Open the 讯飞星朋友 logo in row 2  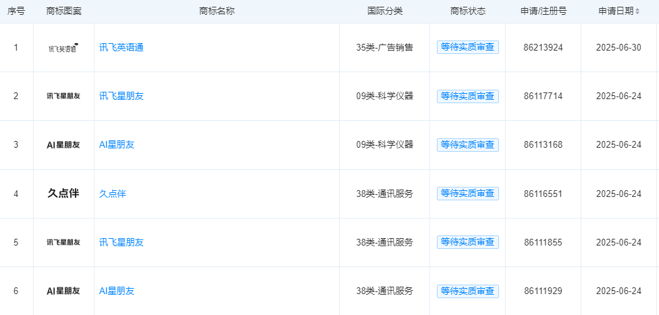(63, 96)
